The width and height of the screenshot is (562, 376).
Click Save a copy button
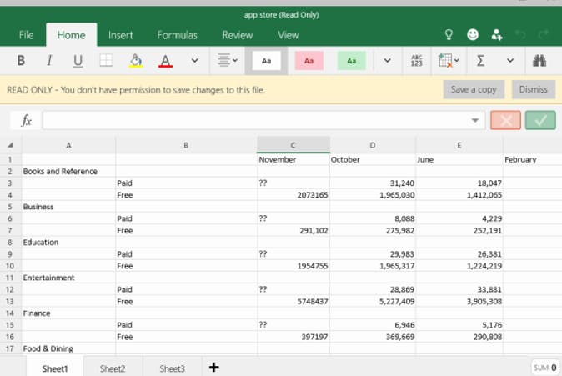474,89
